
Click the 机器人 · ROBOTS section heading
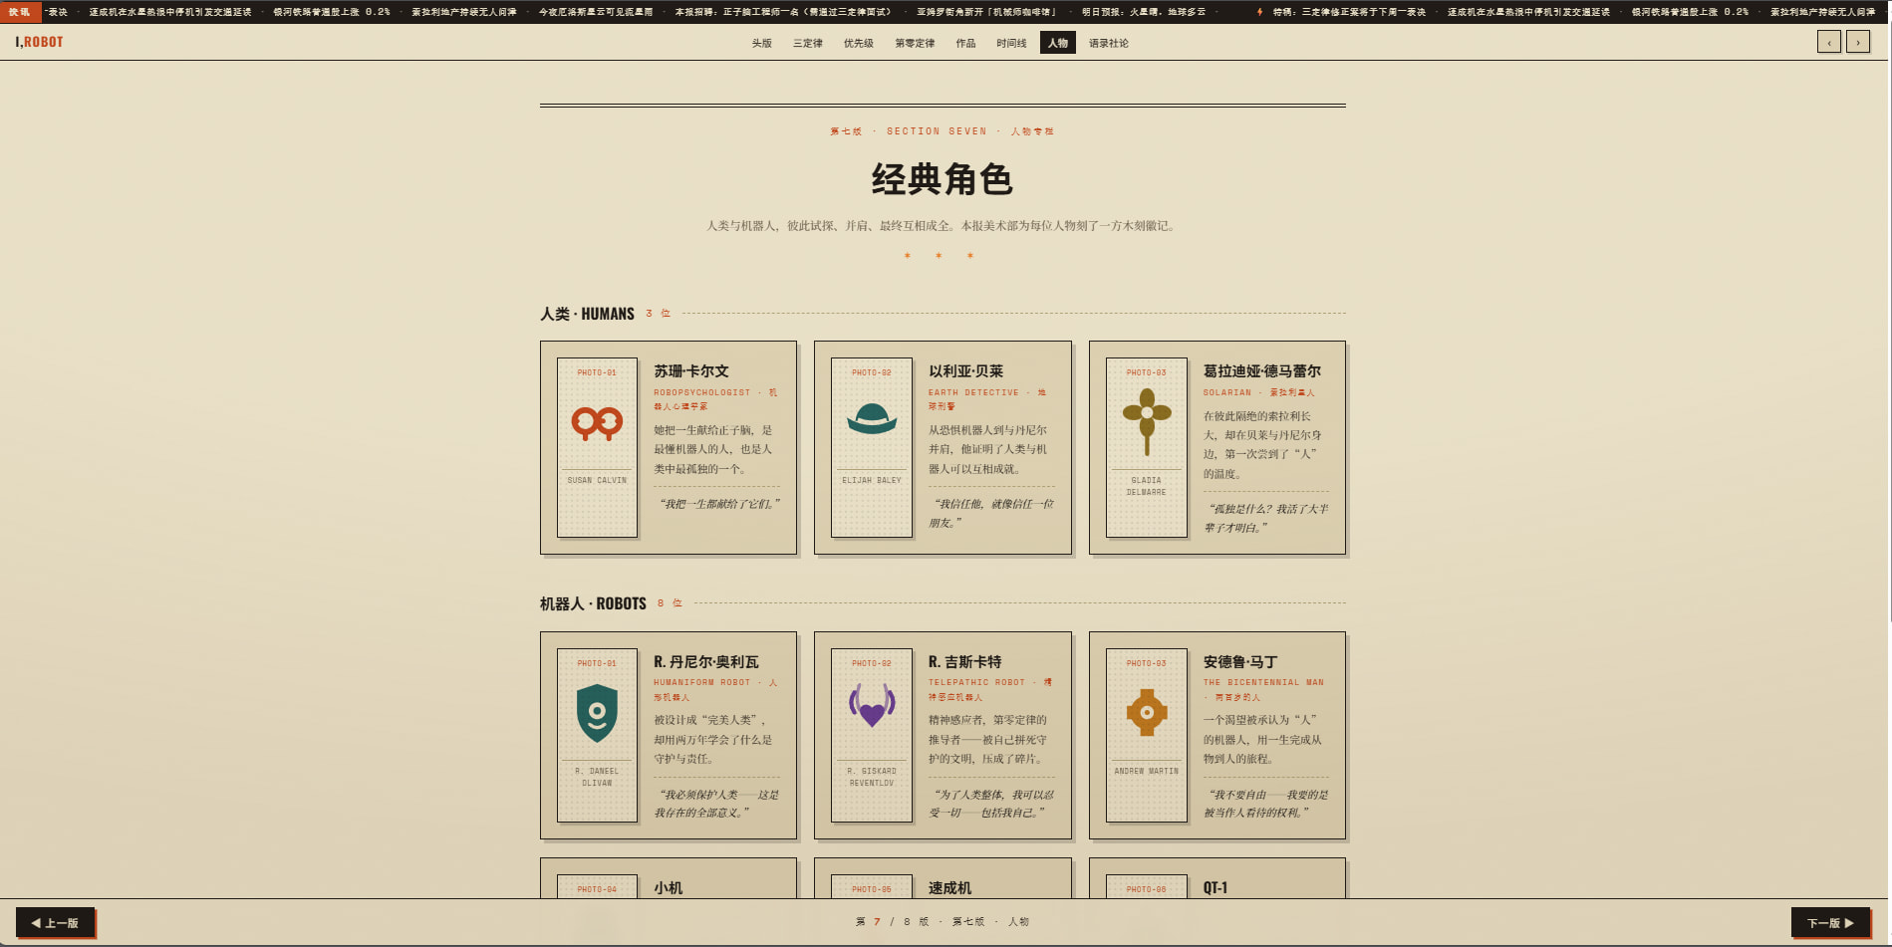[x=594, y=603]
